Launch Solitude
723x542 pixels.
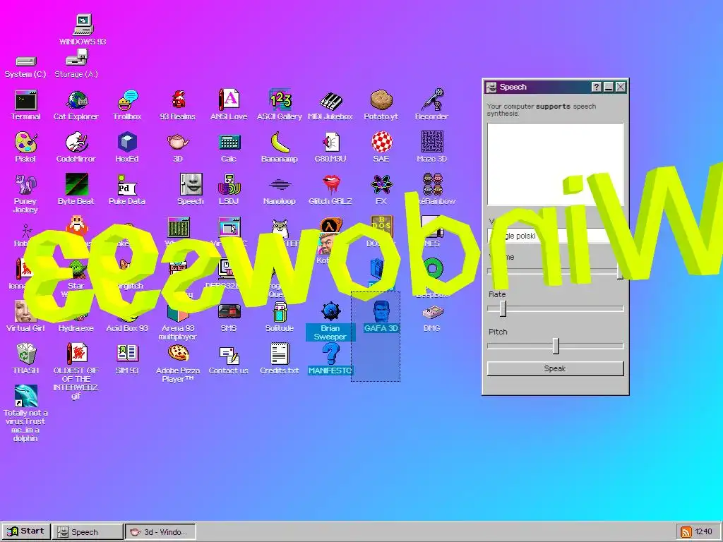[x=280, y=317]
